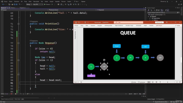Collapse the PrintSize method at line 71
183x103 pixels.
click(18, 24)
